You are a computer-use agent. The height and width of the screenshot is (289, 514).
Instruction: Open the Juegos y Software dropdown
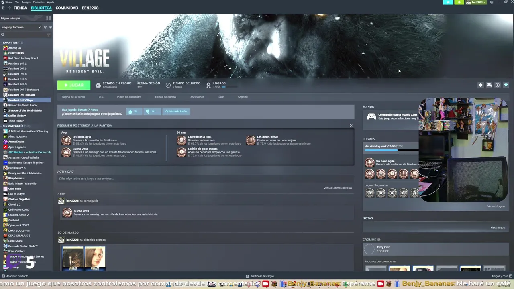click(21, 27)
